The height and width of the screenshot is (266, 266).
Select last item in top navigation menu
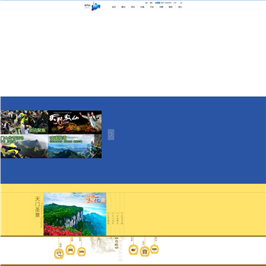pos(180,7)
